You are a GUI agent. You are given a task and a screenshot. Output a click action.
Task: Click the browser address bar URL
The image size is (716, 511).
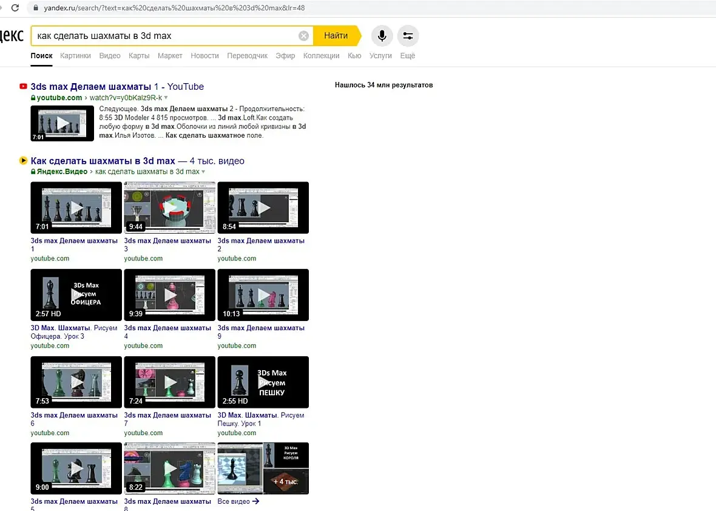[x=174, y=8]
